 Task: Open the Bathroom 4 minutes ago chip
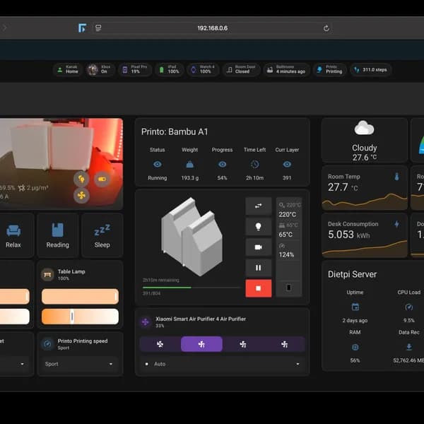(x=286, y=69)
